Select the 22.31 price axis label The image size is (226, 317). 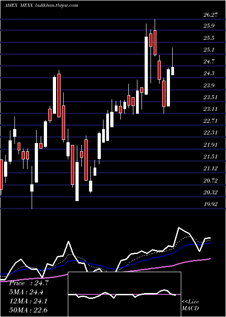point(211,133)
